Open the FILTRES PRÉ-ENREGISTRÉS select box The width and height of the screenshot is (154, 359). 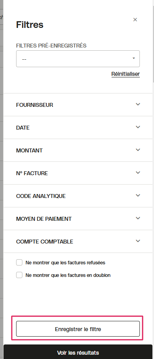[78, 59]
